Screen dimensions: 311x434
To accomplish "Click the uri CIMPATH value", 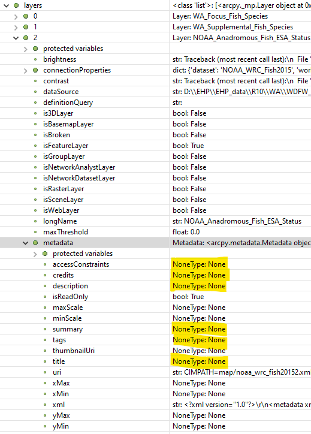I will (x=241, y=372).
